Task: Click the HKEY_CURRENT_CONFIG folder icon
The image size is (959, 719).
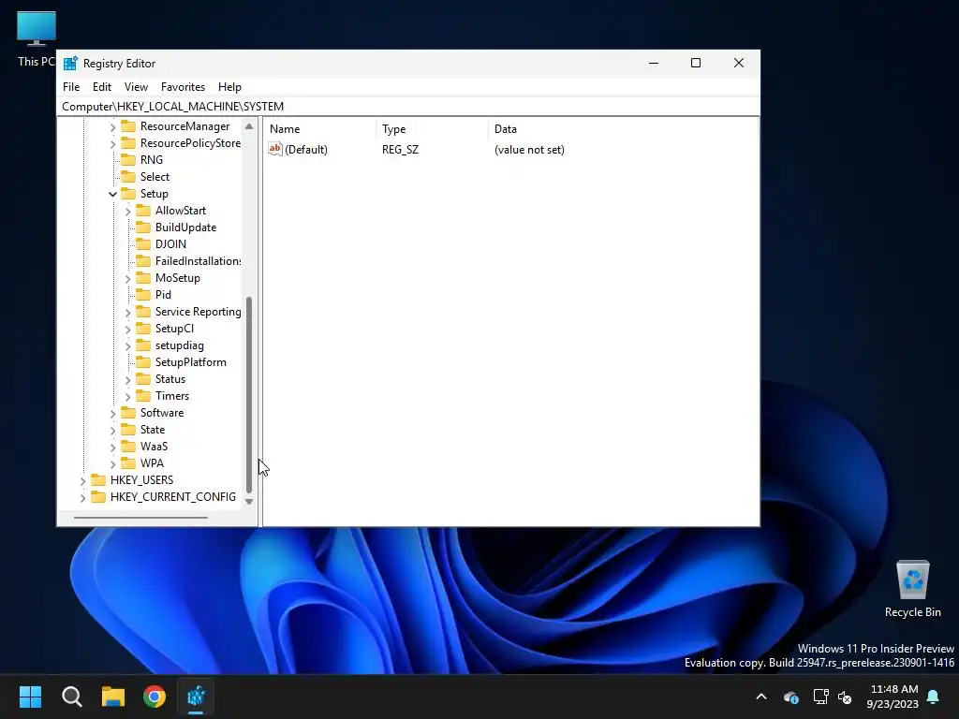Action: coord(98,496)
